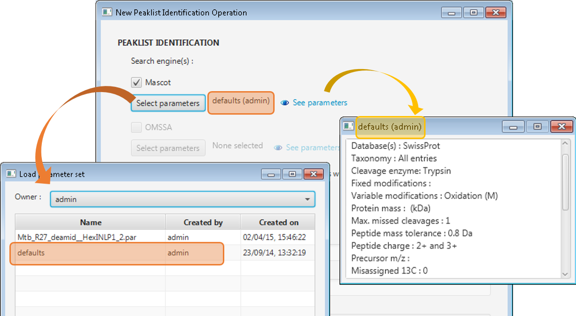This screenshot has width=576, height=316.
Task: Sort table by Created on column header
Action: pos(278,223)
